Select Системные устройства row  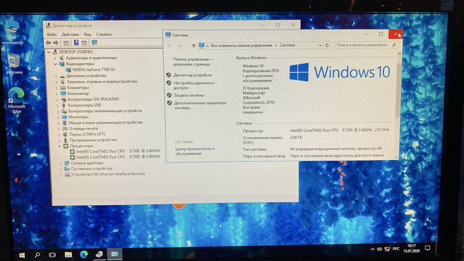91,169
